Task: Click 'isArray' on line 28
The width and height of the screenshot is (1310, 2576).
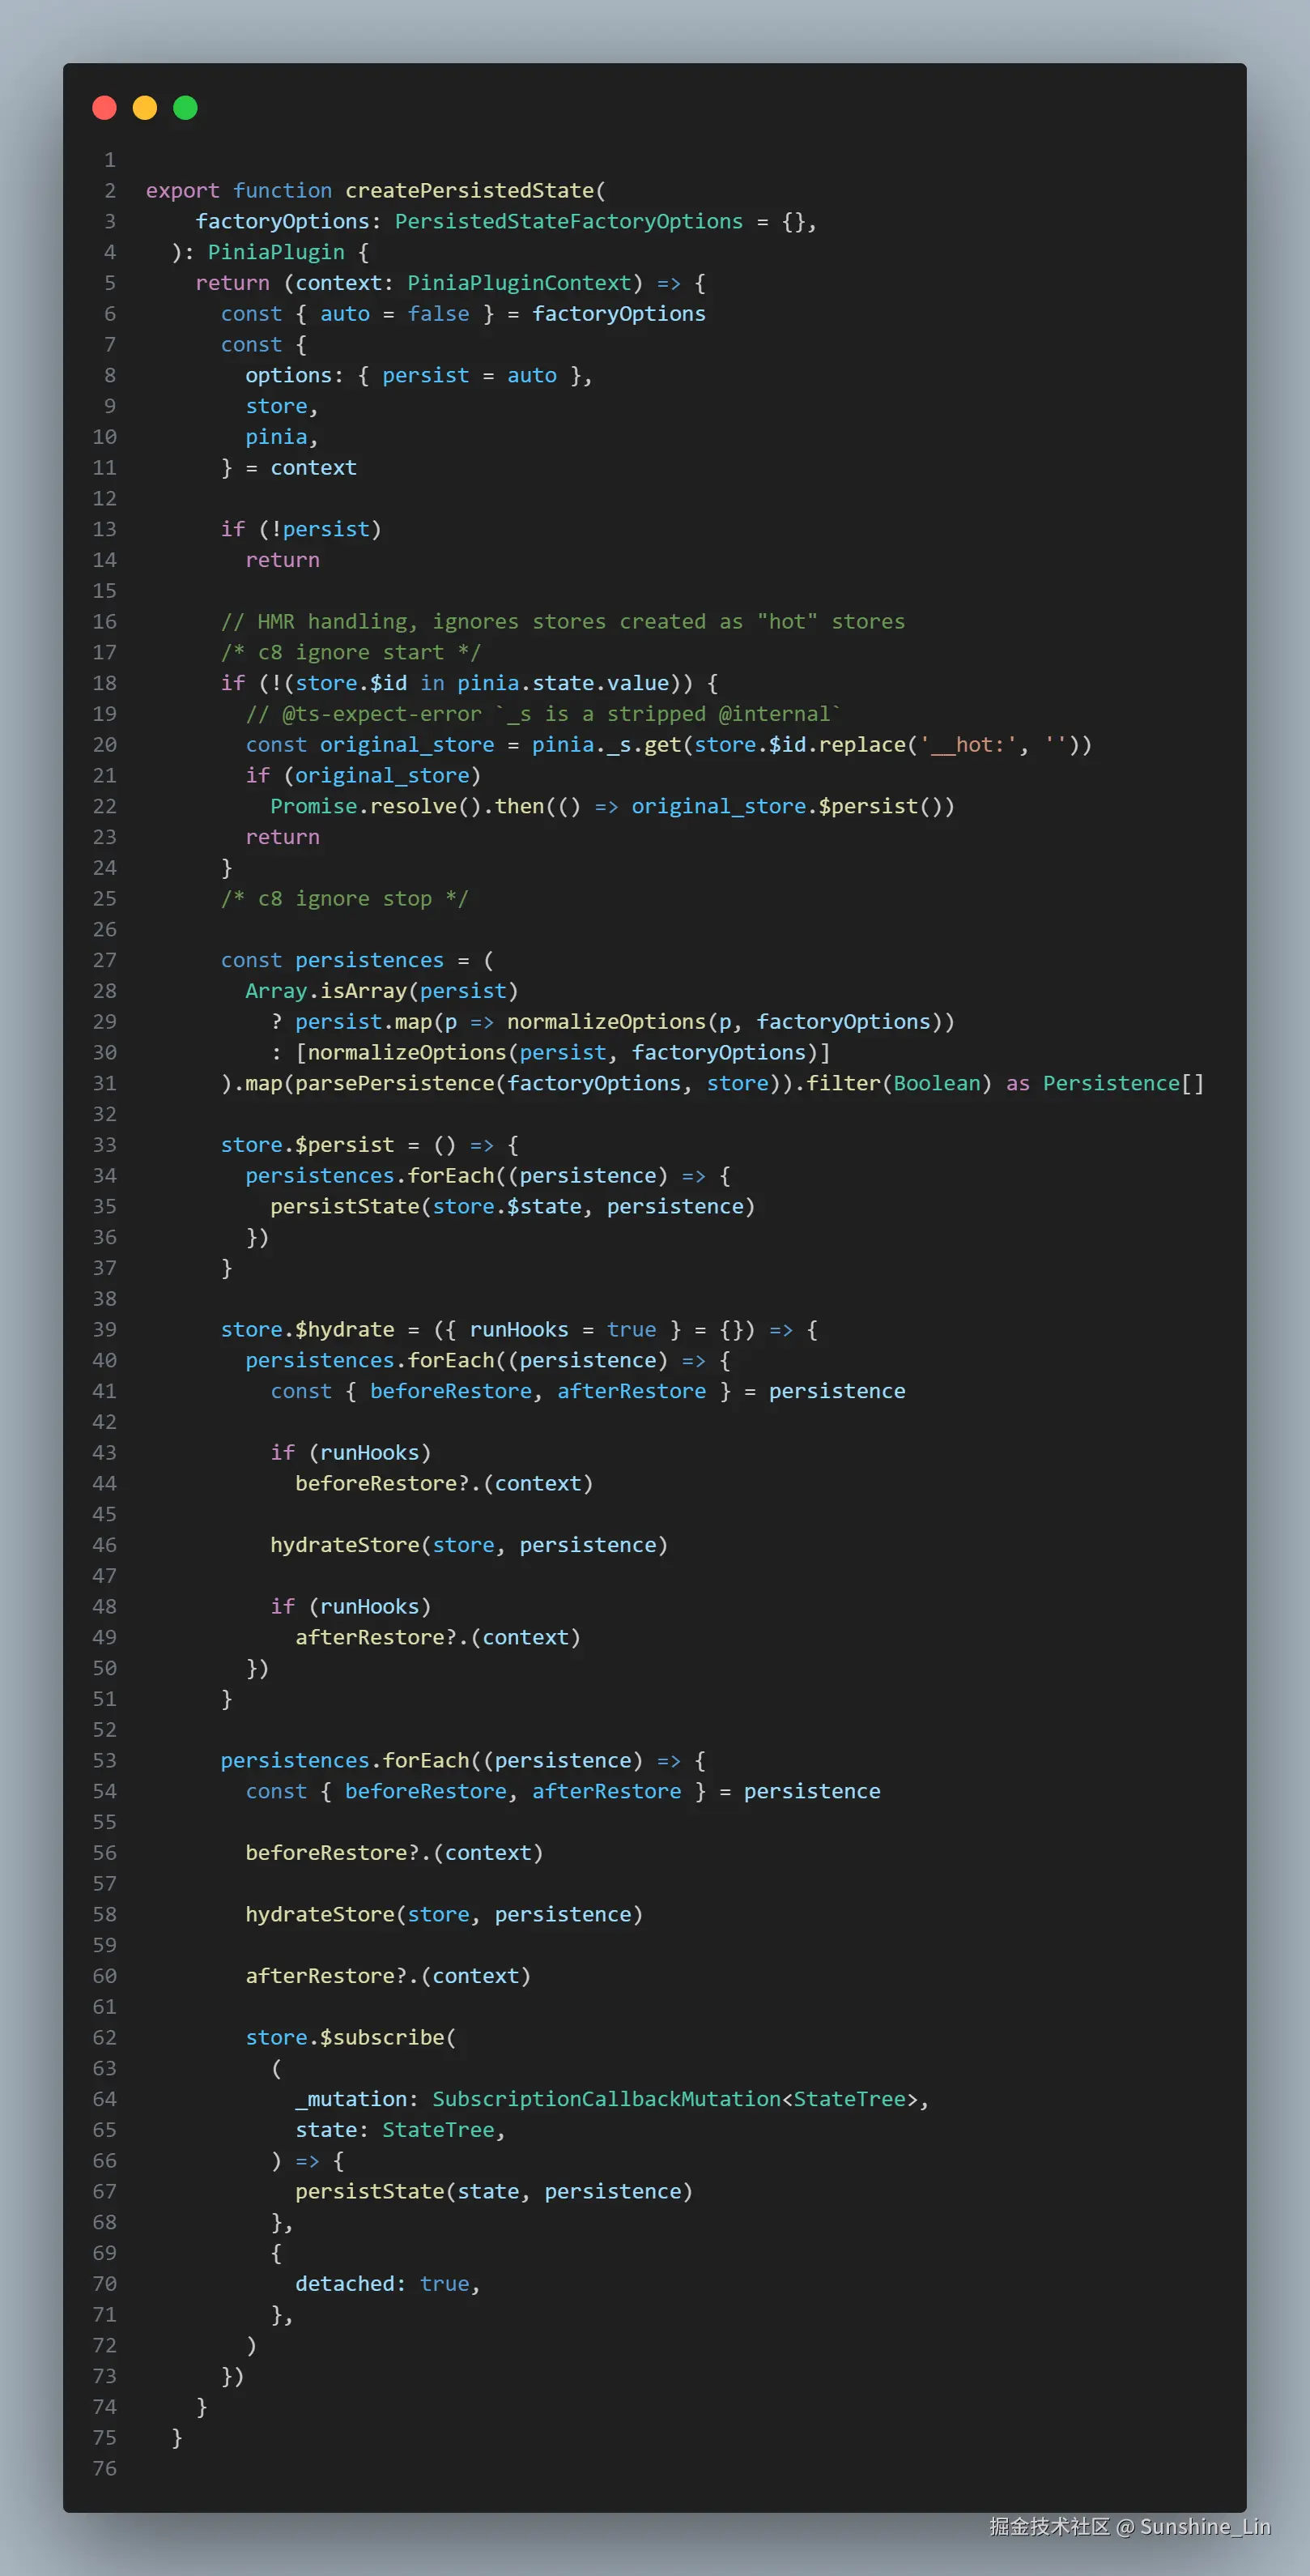Action: tap(364, 991)
